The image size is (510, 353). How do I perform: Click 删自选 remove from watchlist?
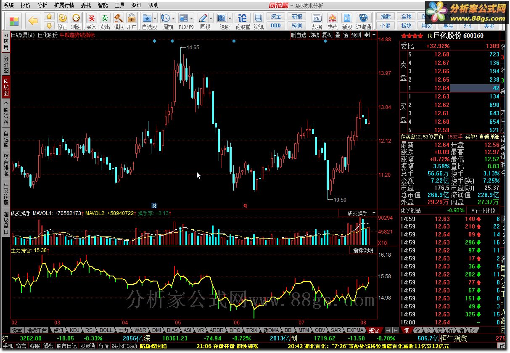[299, 35]
